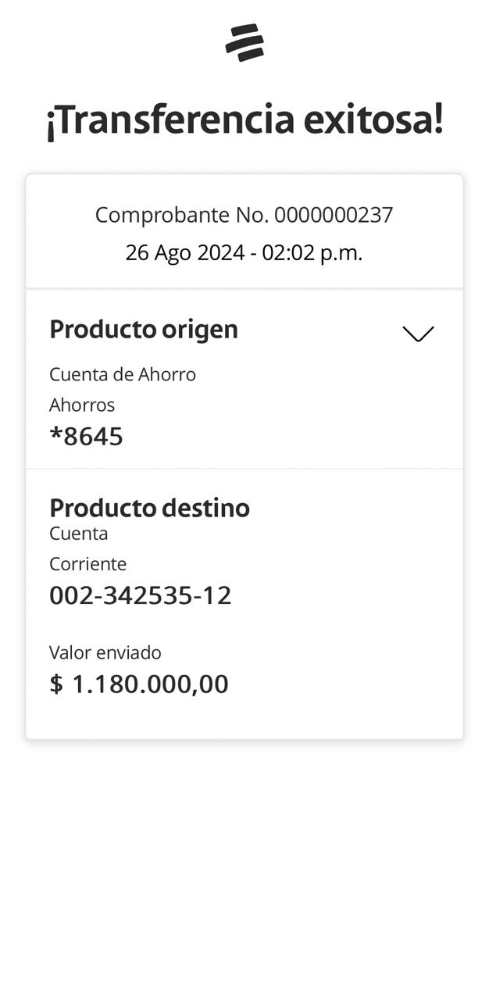
Task: Click the Producto origen title
Action: tap(144, 330)
